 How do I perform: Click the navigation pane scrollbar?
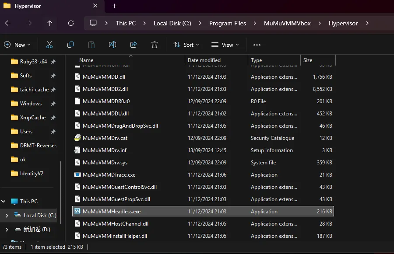click(61, 192)
